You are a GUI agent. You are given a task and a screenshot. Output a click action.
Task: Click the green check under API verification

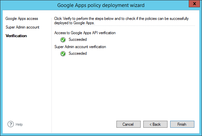coord(63,40)
